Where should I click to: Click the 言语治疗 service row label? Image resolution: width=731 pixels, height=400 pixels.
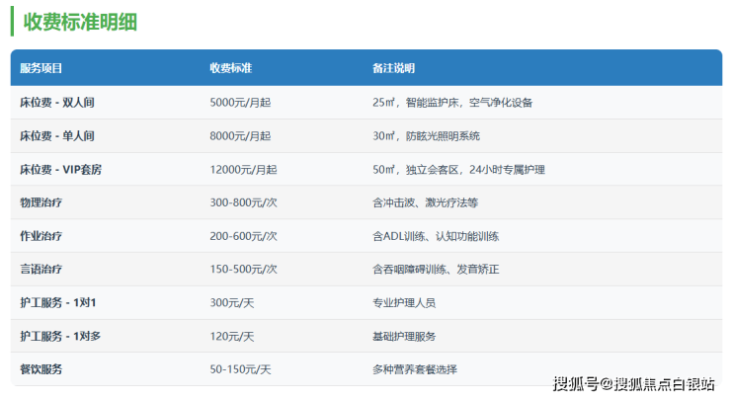41,270
